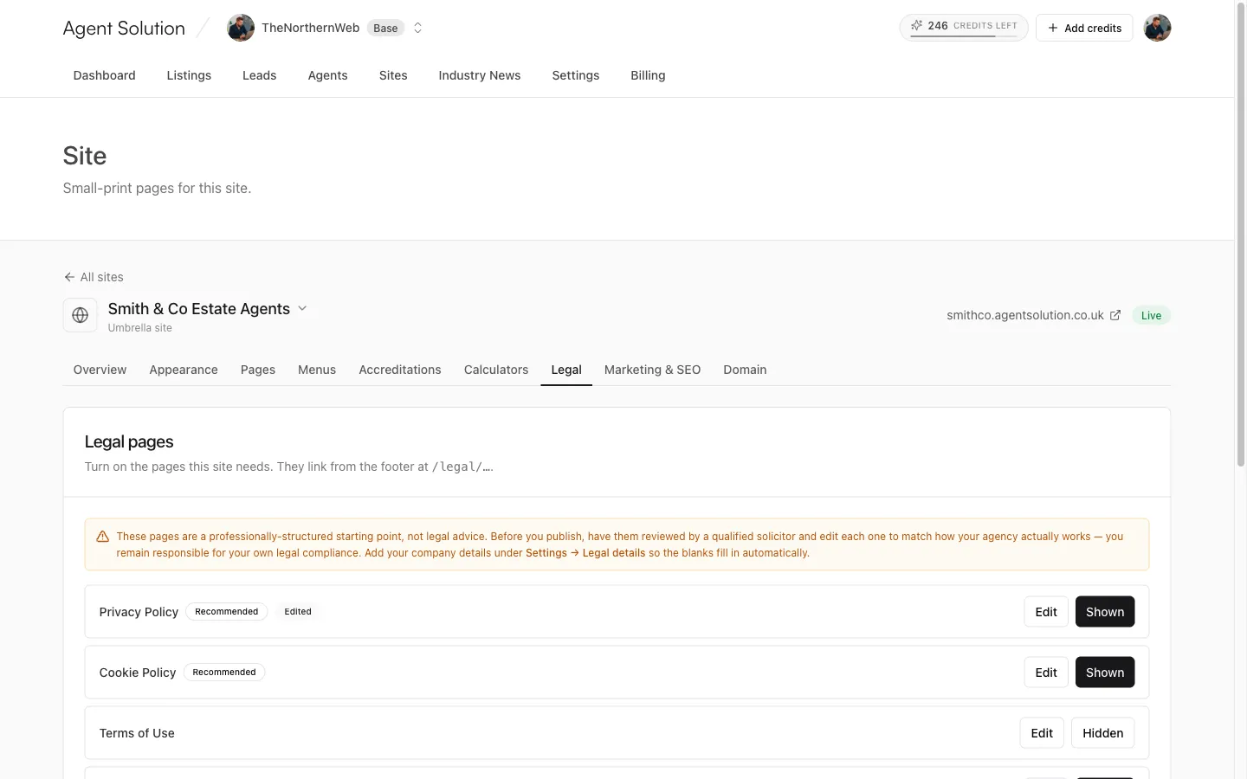This screenshot has width=1247, height=779.
Task: Switch to the Menus tab
Action: pyautogui.click(x=317, y=370)
